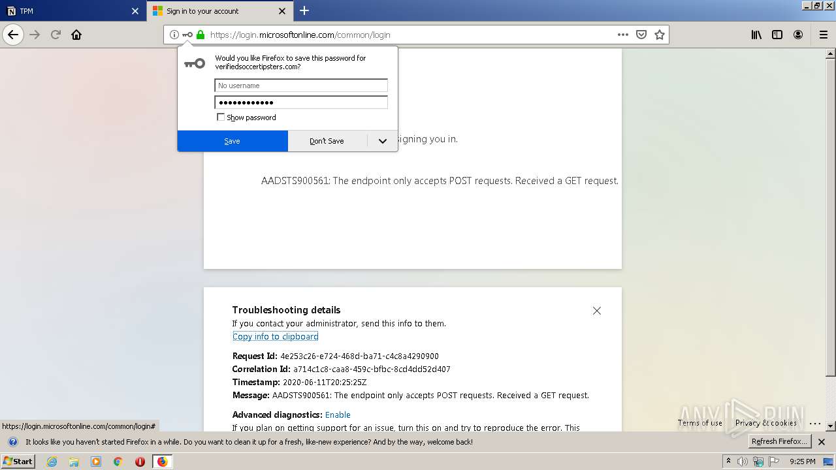Screen dimensions: 836x470
Task: Save page to Pocket
Action: [641, 35]
